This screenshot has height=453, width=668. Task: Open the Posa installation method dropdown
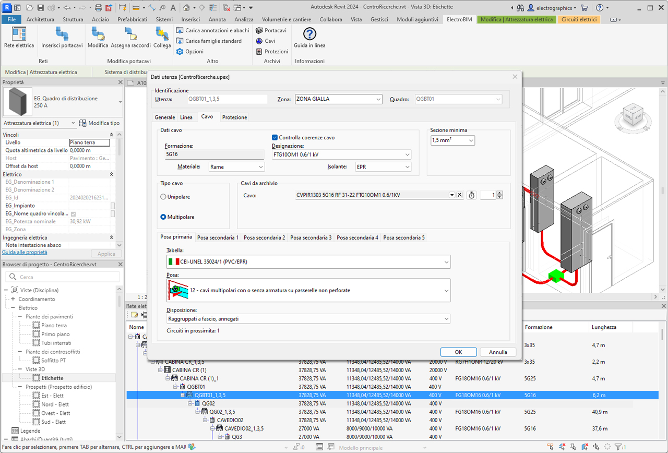click(x=308, y=290)
